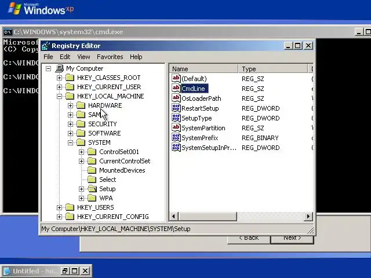
Task: Click the Type column header
Action: 273,69
